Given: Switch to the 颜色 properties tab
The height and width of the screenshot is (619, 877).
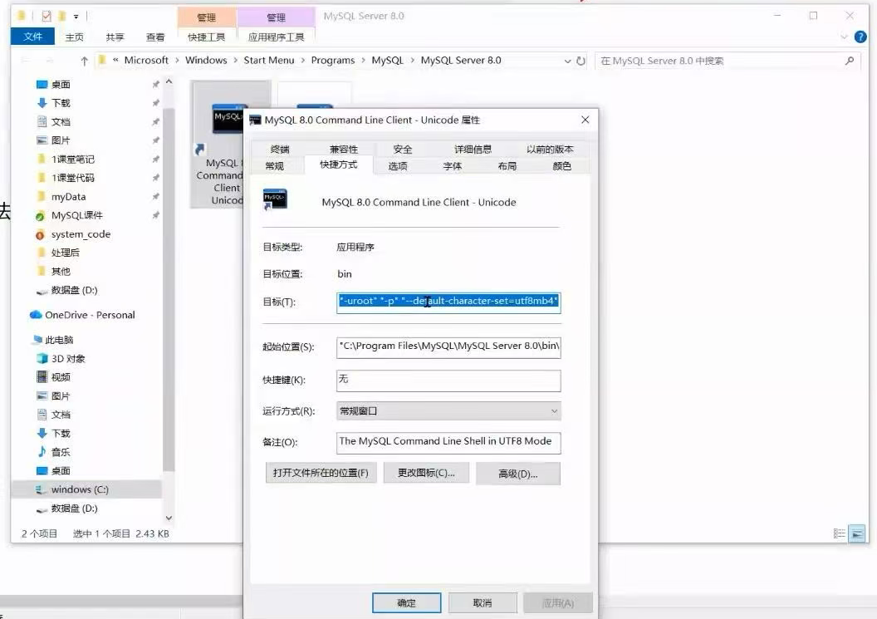Looking at the screenshot, I should (x=561, y=166).
